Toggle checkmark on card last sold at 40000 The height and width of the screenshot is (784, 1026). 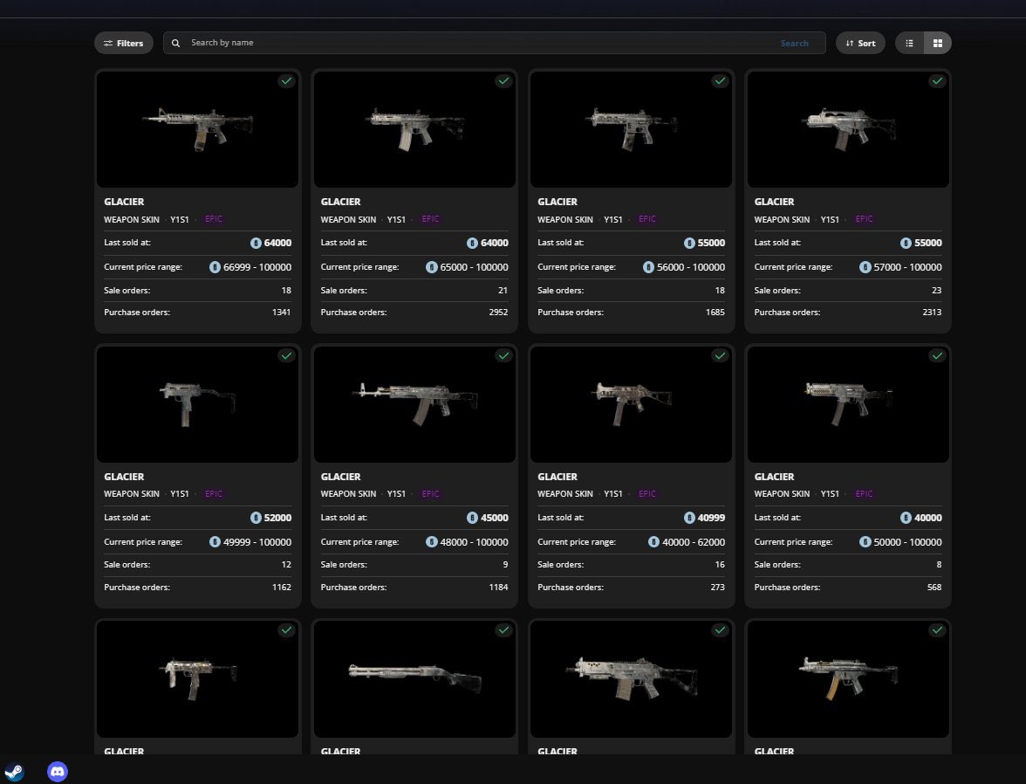click(937, 355)
